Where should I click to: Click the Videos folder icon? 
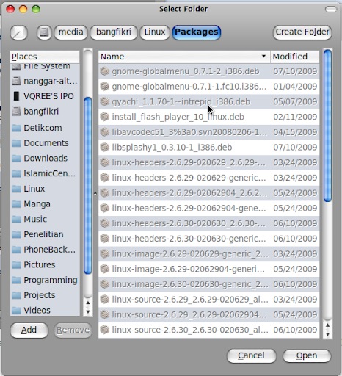tap(16, 310)
